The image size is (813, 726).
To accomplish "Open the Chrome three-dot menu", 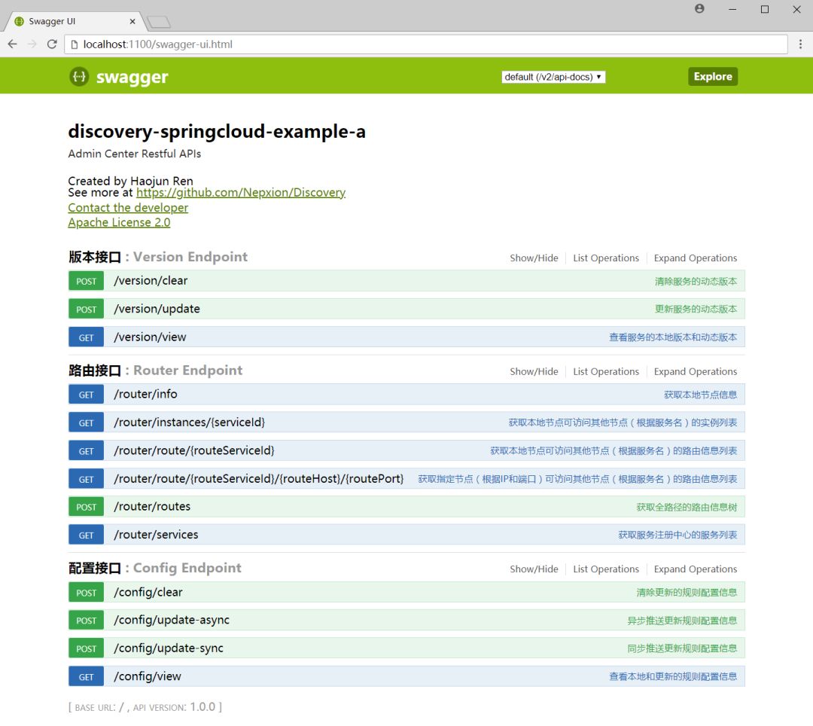I will pos(800,44).
